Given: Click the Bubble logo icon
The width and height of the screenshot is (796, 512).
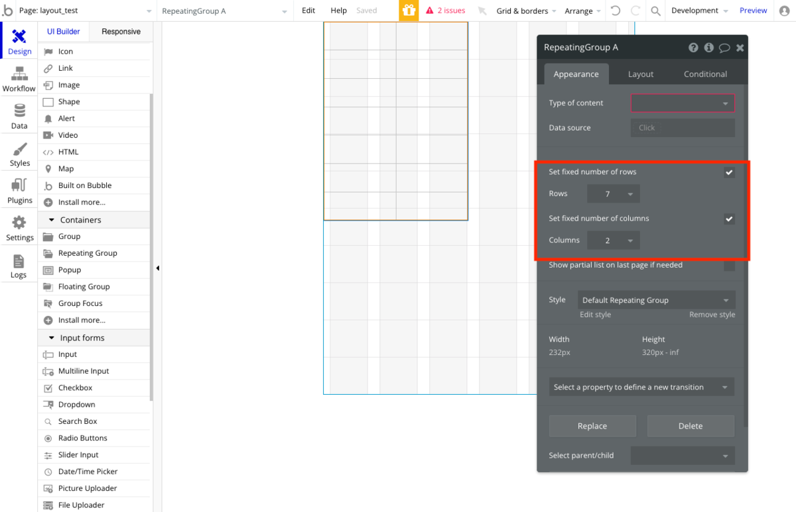Looking at the screenshot, I should [x=8, y=11].
